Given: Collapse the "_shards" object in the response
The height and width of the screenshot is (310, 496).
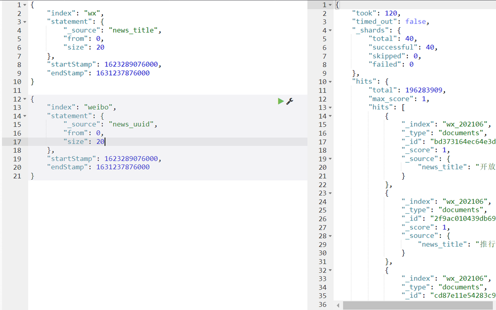Looking at the screenshot, I should click(330, 31).
